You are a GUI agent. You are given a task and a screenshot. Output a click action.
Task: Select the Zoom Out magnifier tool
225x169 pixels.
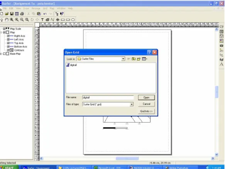22,20
